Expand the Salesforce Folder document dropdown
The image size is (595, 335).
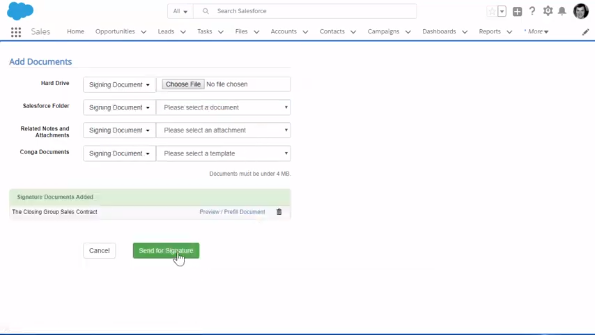223,107
